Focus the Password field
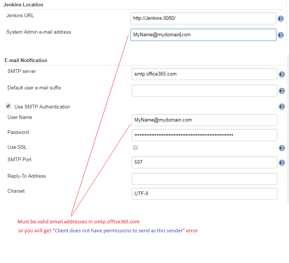This screenshot has width=289, height=263. pos(204,135)
